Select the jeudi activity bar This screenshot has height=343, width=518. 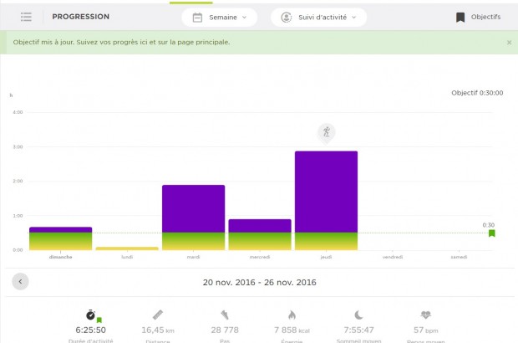[326, 201]
